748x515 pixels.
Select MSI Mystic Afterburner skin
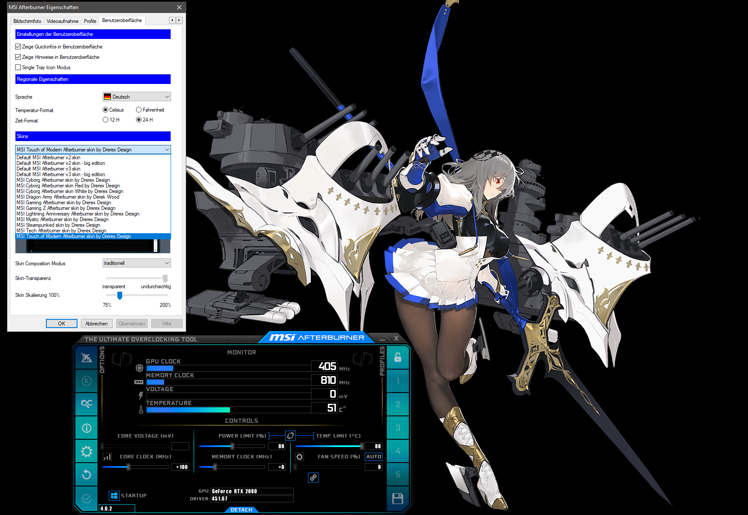(x=93, y=219)
